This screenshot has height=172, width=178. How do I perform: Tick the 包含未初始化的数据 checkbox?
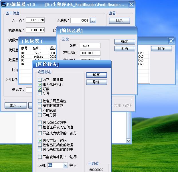[40, 149]
